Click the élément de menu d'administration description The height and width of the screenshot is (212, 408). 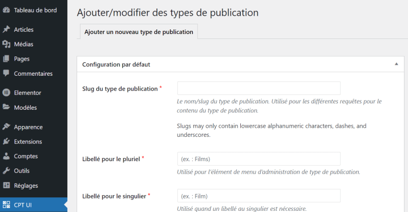(269, 172)
